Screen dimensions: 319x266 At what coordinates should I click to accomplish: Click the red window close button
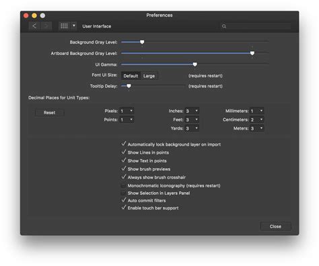(26, 15)
